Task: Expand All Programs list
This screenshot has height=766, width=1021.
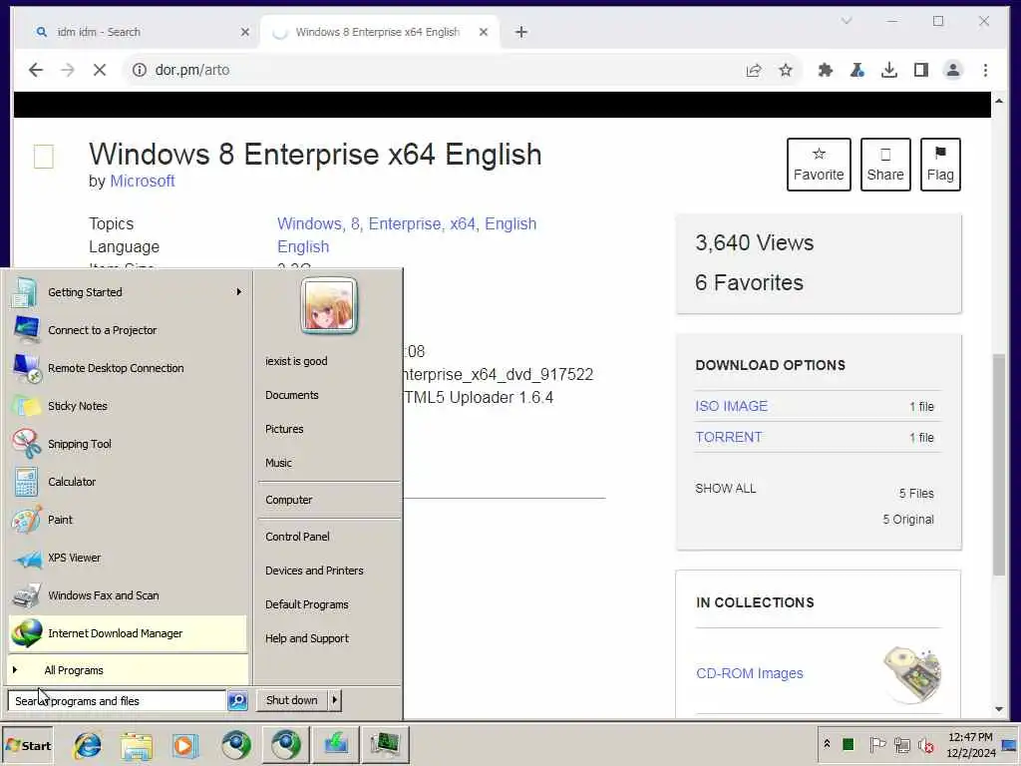Action: coord(128,669)
